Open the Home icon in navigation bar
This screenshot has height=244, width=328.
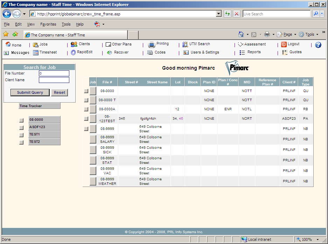8,44
